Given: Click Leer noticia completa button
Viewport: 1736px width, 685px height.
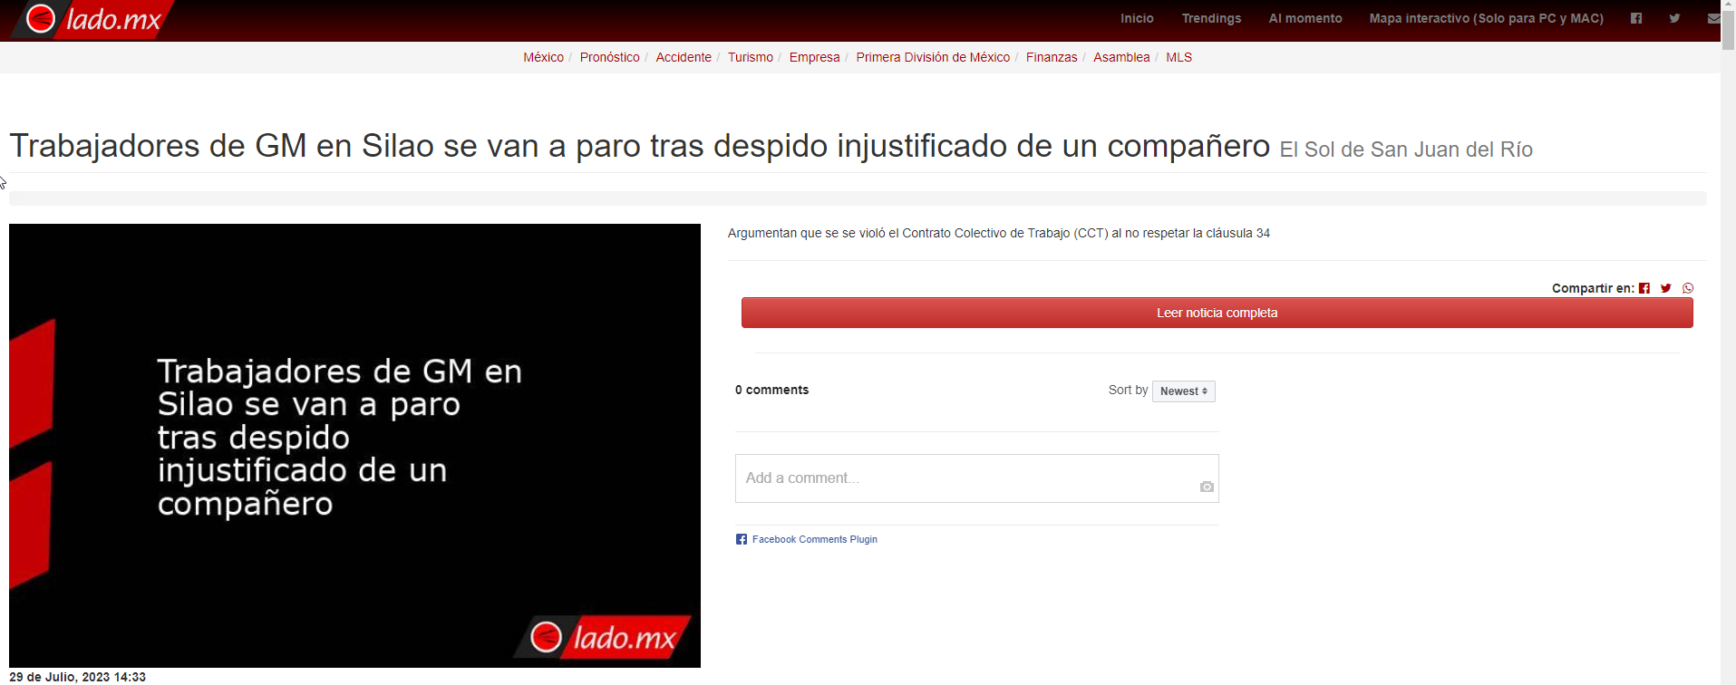Looking at the screenshot, I should [x=1217, y=313].
